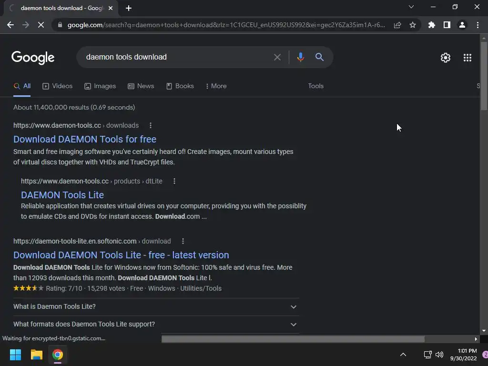The image size is (488, 366).
Task: Open Chrome extensions puzzle icon
Action: click(x=432, y=25)
